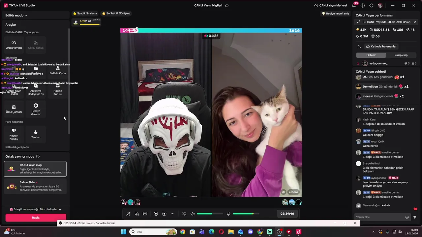
Task: Switch to the Ekibiniz tab
Action: pos(371,55)
